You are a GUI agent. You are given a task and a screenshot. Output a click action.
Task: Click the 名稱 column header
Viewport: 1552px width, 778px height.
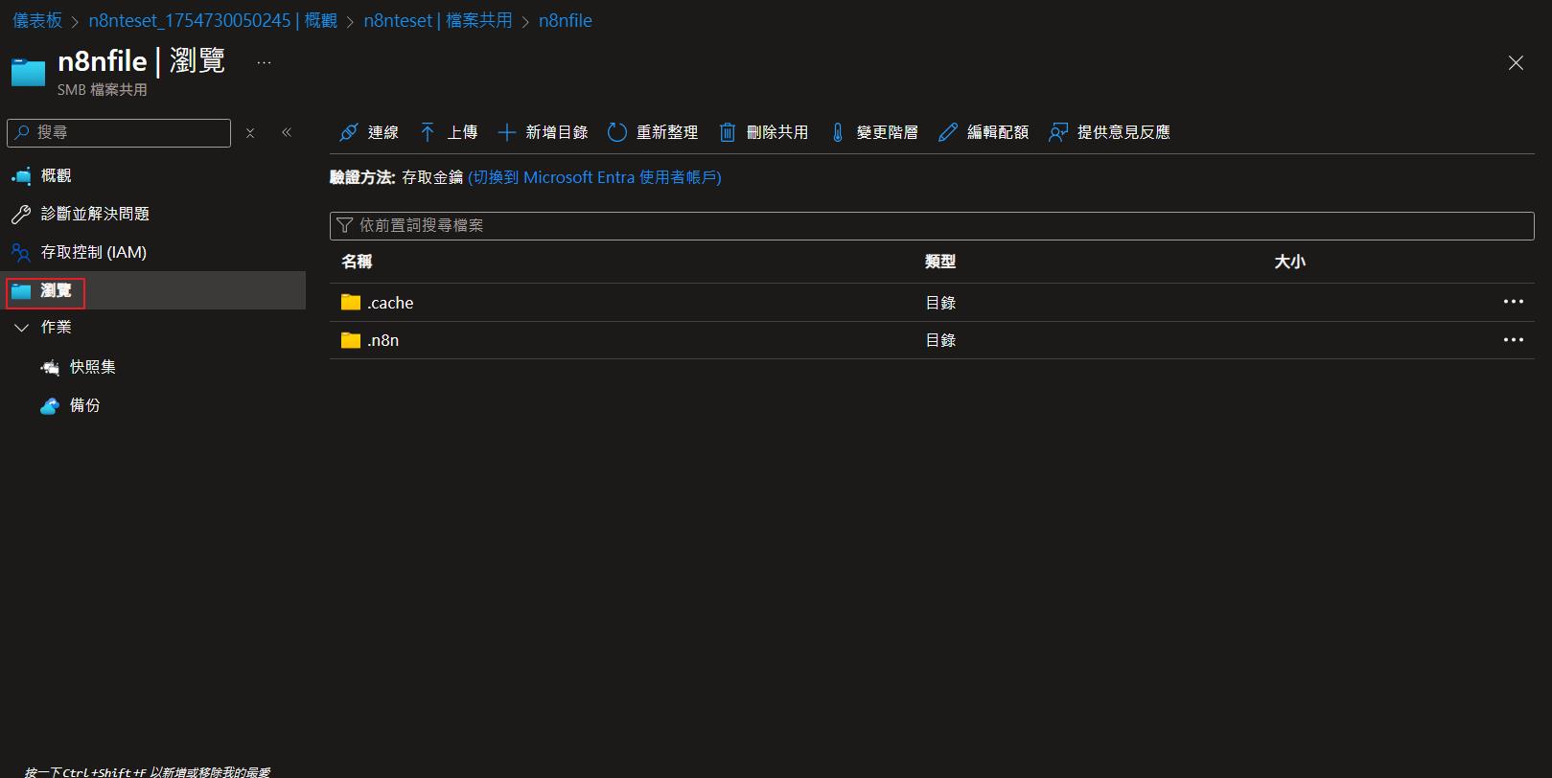(357, 262)
